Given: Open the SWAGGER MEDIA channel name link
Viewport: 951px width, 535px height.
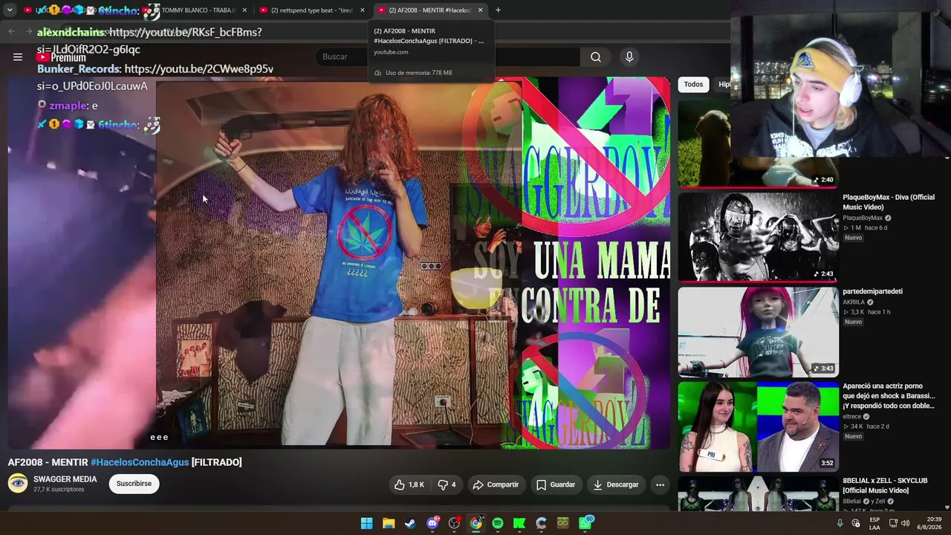Looking at the screenshot, I should pyautogui.click(x=65, y=479).
